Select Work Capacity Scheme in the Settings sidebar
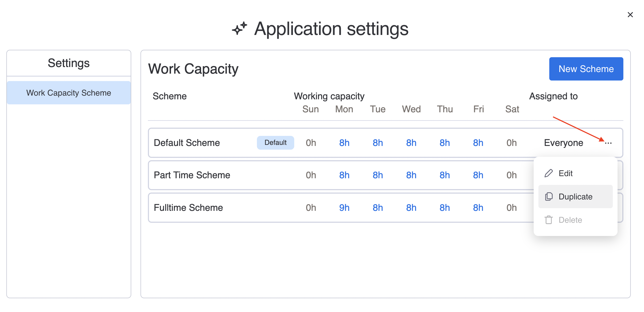This screenshot has width=644, height=312. 69,93
